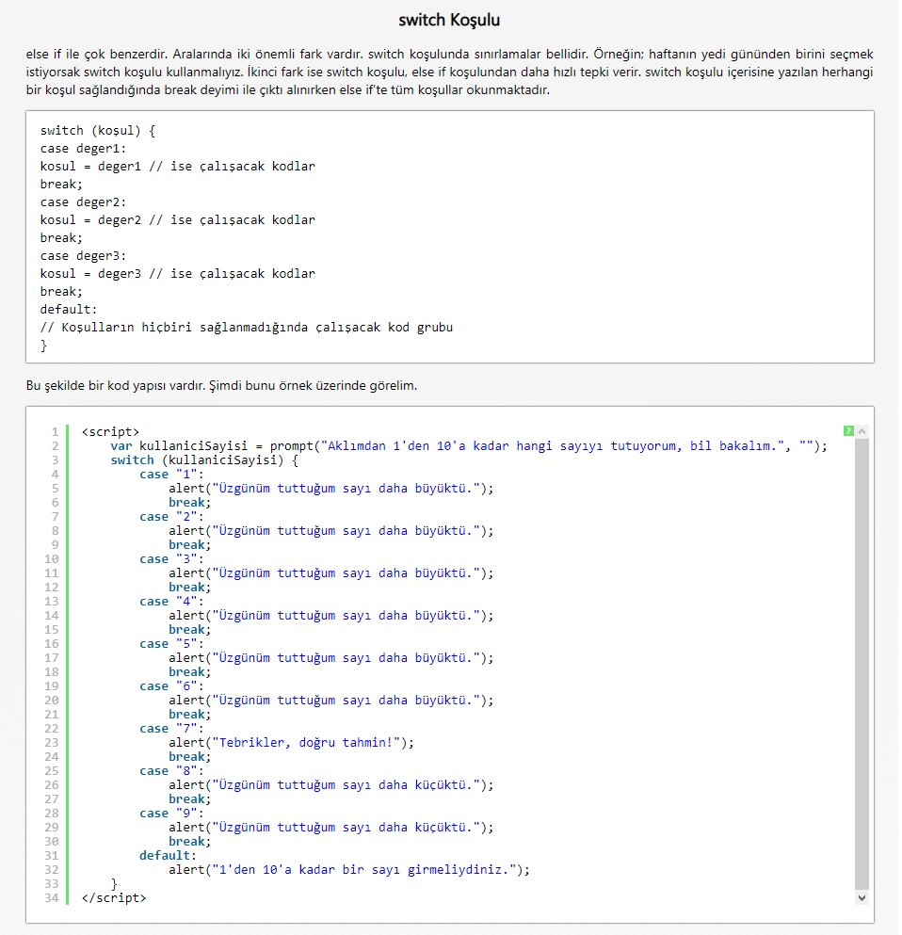Click line number 17 in code gutter
This screenshot has width=902, height=935.
(x=52, y=658)
